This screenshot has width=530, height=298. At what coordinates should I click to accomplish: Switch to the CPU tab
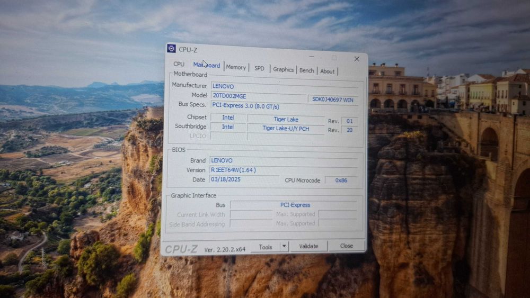coord(179,64)
